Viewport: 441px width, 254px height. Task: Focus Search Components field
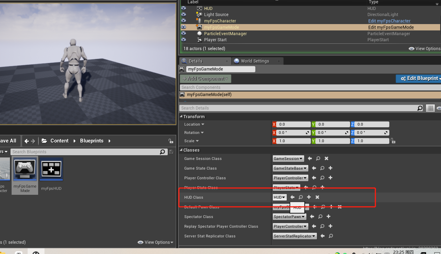[310, 87]
